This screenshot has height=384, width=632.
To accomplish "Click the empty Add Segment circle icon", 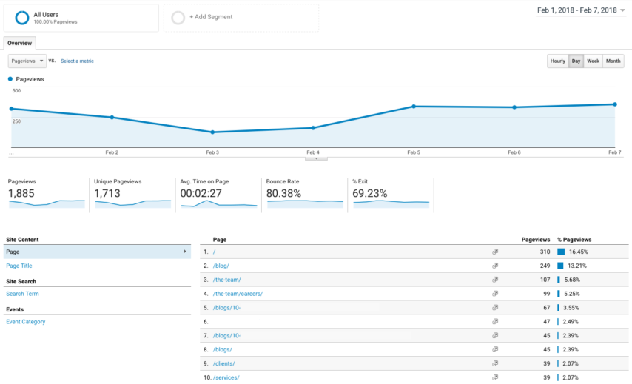I will 178,18.
